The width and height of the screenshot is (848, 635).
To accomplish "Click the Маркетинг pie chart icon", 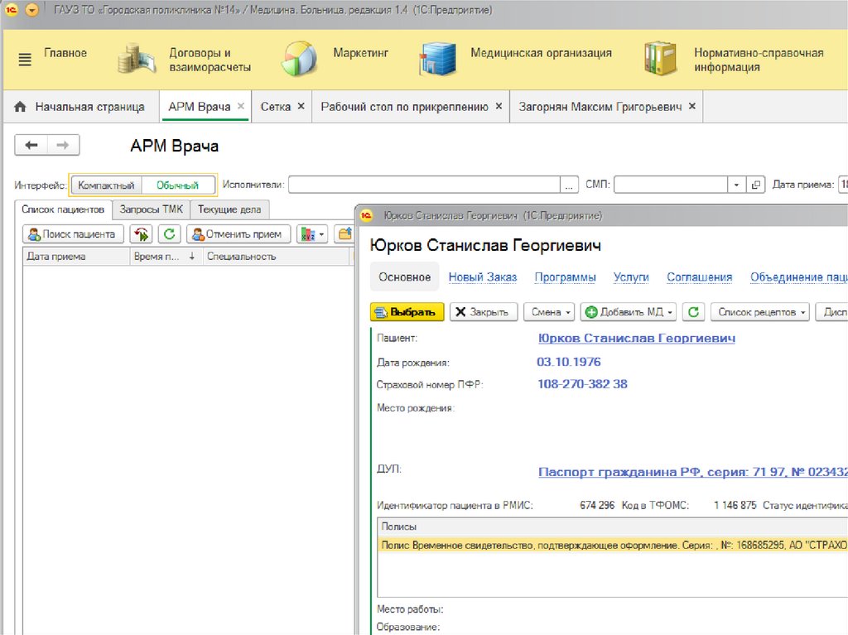I will pyautogui.click(x=299, y=60).
